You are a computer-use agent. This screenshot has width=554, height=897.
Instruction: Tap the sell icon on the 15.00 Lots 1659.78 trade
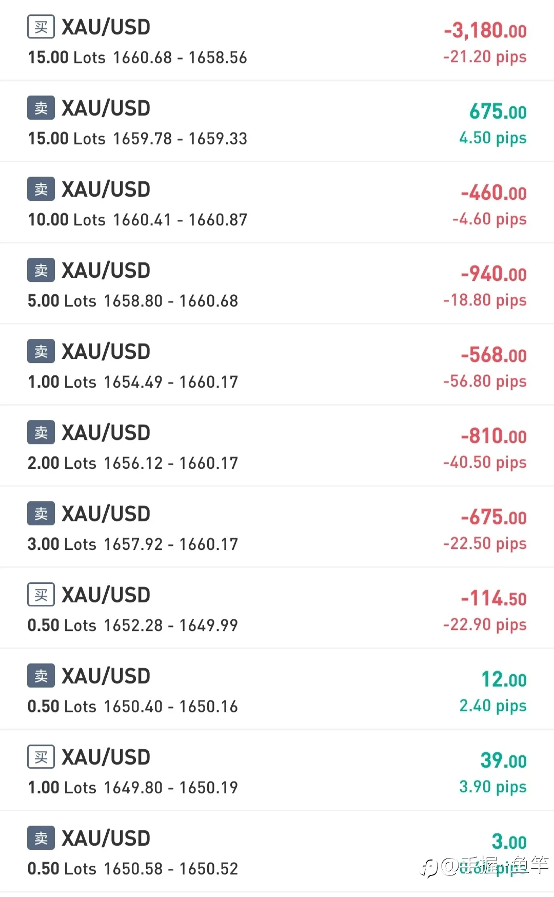click(41, 108)
